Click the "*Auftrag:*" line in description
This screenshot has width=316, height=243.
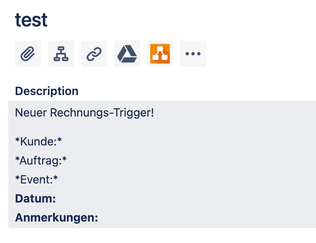click(41, 161)
